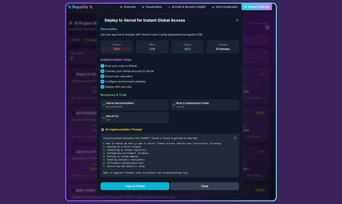The width and height of the screenshot is (342, 204).
Task: Click 'Make it beginner-friendly' prompt line
Action: (146, 173)
